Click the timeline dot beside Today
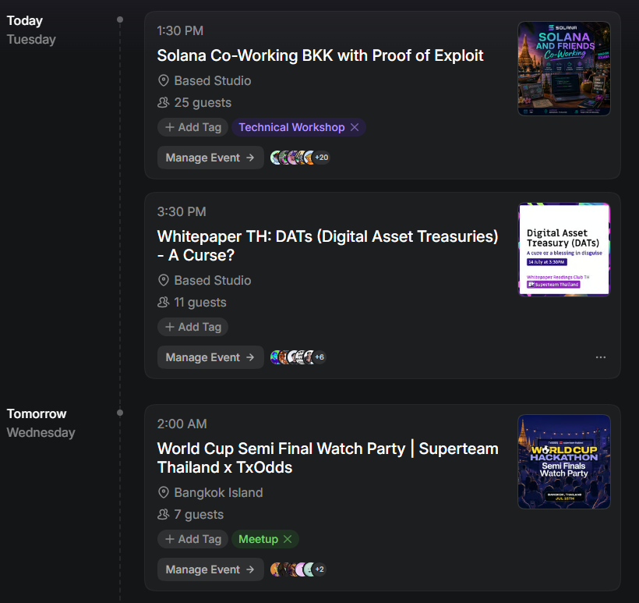The height and width of the screenshot is (603, 639). [120, 20]
